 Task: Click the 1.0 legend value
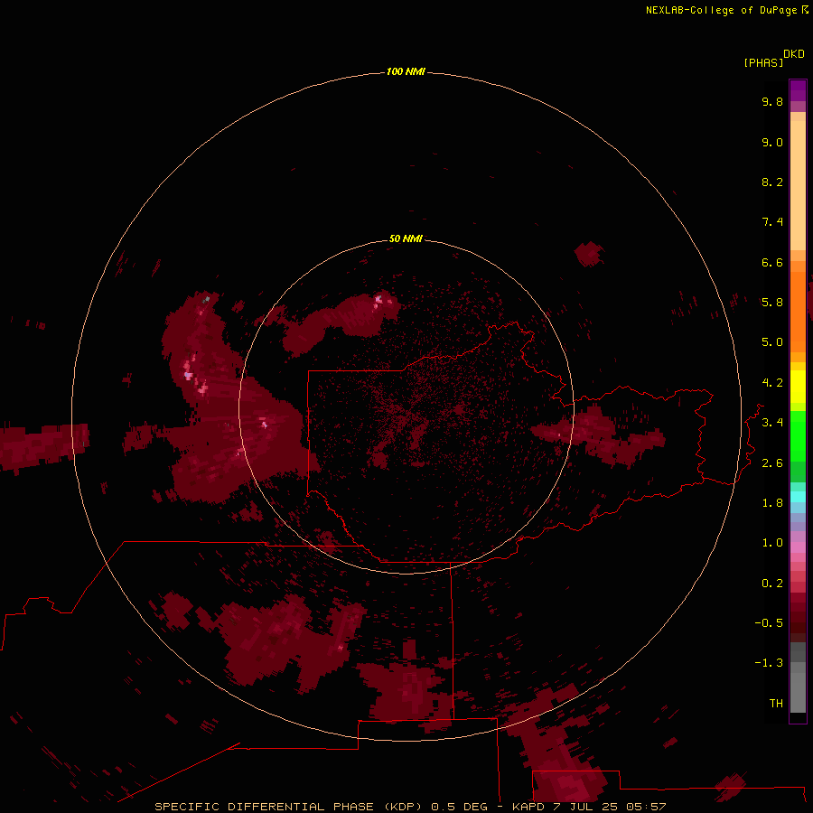coord(772,543)
